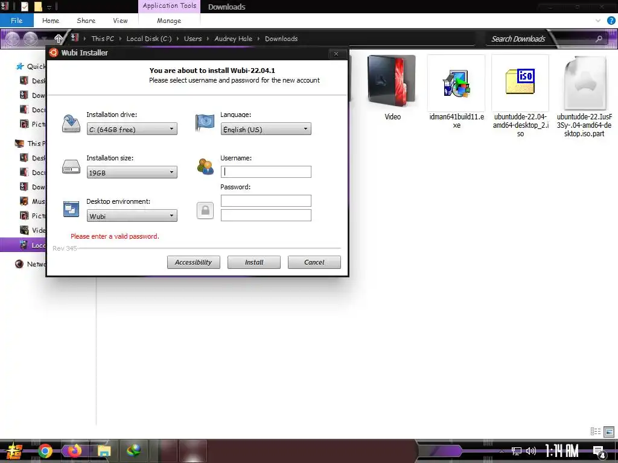Image resolution: width=618 pixels, height=463 pixels.
Task: Expand the chevron after Users breadcrumb
Action: [208, 39]
